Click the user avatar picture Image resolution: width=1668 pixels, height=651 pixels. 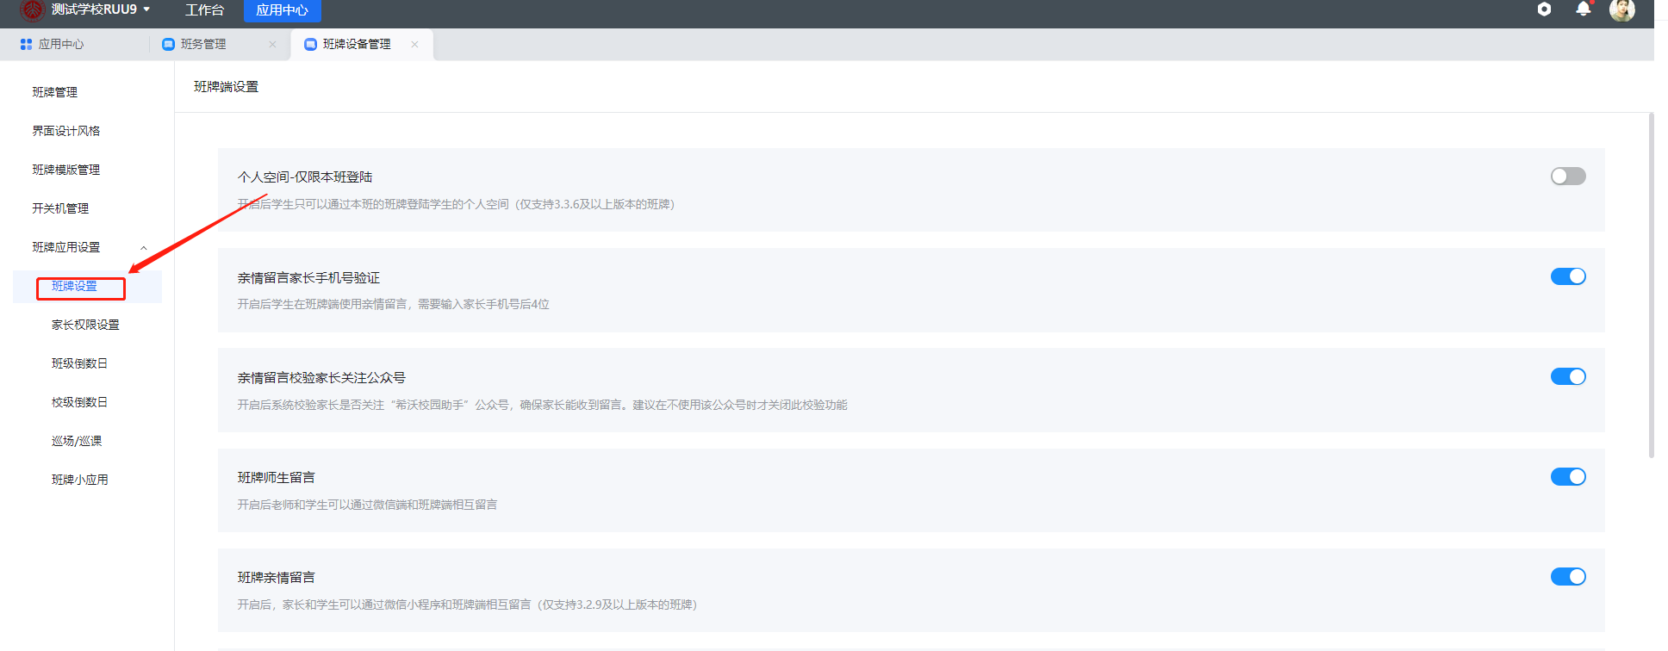coord(1622,9)
